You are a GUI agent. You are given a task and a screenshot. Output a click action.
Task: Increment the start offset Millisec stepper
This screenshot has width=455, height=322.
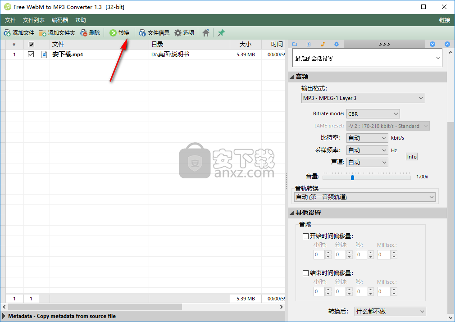click(394, 253)
